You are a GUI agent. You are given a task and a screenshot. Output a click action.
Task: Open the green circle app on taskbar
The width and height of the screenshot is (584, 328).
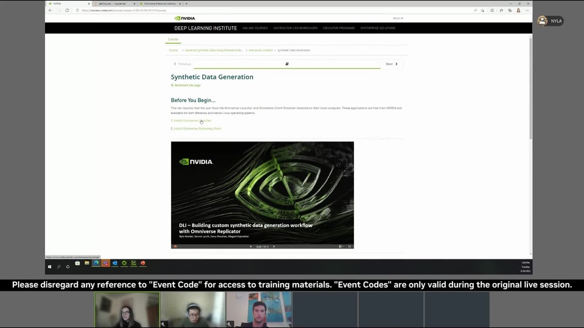coord(124,263)
